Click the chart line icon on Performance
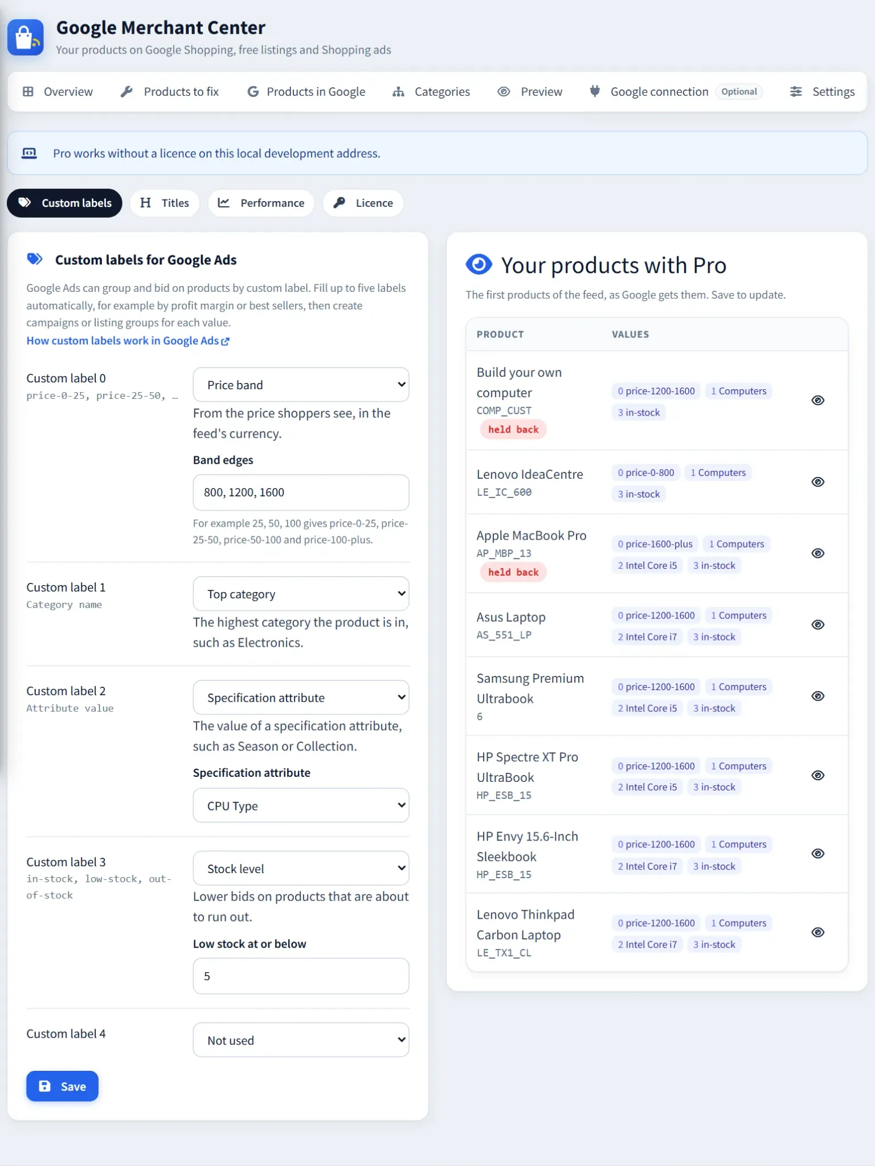Viewport: 875px width, 1166px height. tap(224, 202)
